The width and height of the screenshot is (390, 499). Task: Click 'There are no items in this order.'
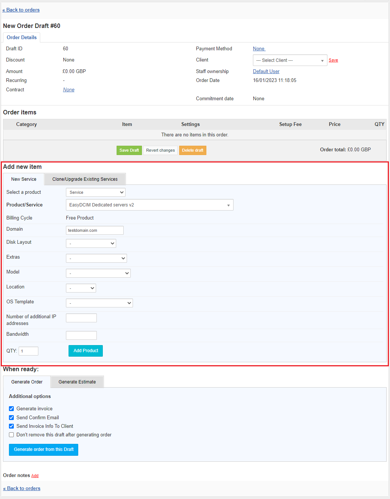(195, 135)
